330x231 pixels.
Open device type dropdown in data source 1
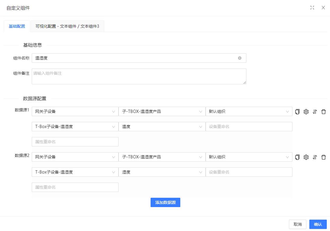75,111
